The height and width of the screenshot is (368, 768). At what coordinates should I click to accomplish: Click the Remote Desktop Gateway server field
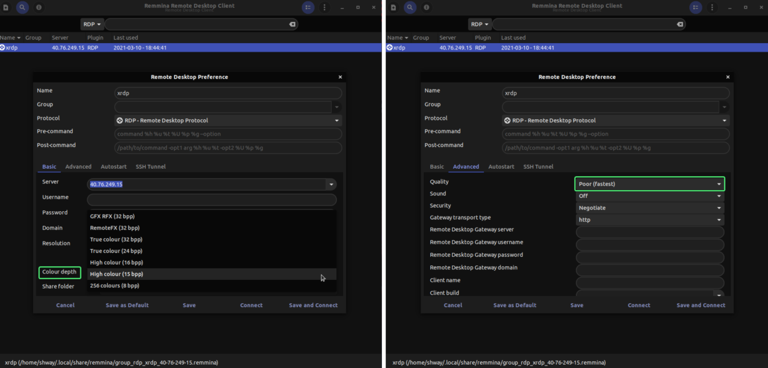click(x=649, y=232)
